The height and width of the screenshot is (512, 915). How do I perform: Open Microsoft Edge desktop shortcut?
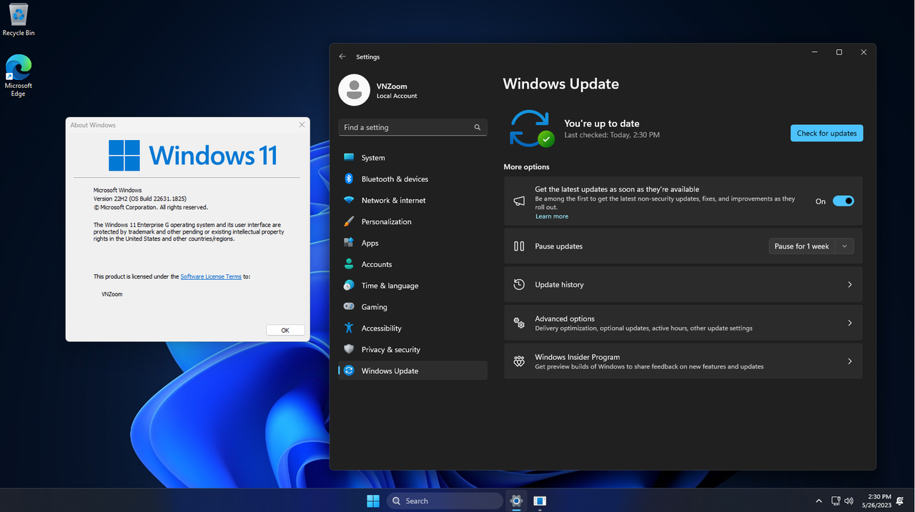pyautogui.click(x=19, y=76)
